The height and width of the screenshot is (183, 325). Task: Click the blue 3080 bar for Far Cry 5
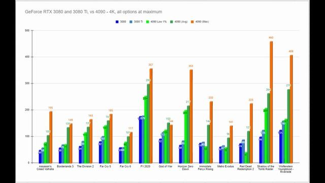point(101,152)
